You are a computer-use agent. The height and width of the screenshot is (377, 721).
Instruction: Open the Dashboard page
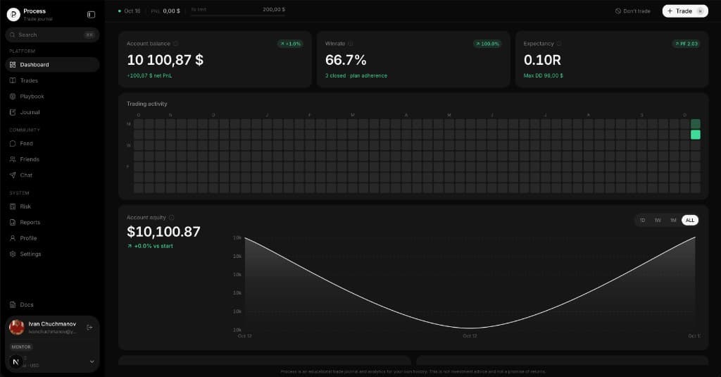(x=52, y=65)
